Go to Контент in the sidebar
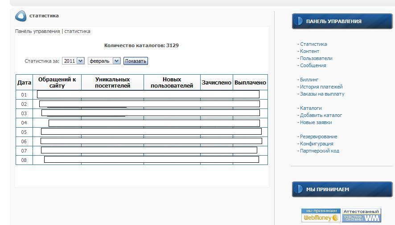Screen dimensions: 395x225 point(309,51)
